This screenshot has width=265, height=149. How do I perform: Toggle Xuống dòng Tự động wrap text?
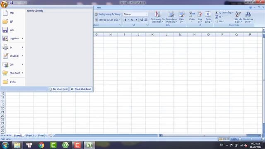pyautogui.click(x=108, y=14)
